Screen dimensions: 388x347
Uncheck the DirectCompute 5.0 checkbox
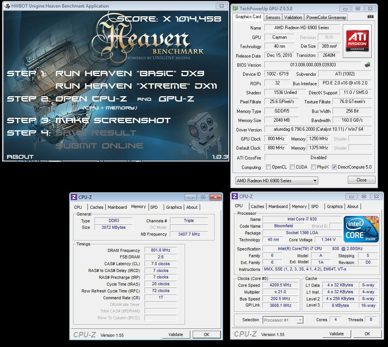click(334, 167)
